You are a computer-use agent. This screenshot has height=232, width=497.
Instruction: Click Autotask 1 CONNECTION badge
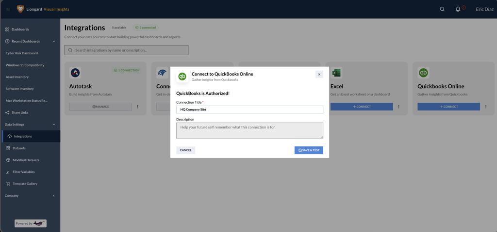click(x=127, y=70)
